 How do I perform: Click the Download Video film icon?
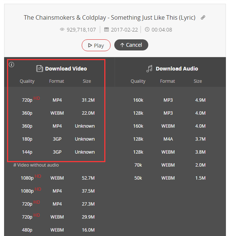pyautogui.click(x=40, y=69)
